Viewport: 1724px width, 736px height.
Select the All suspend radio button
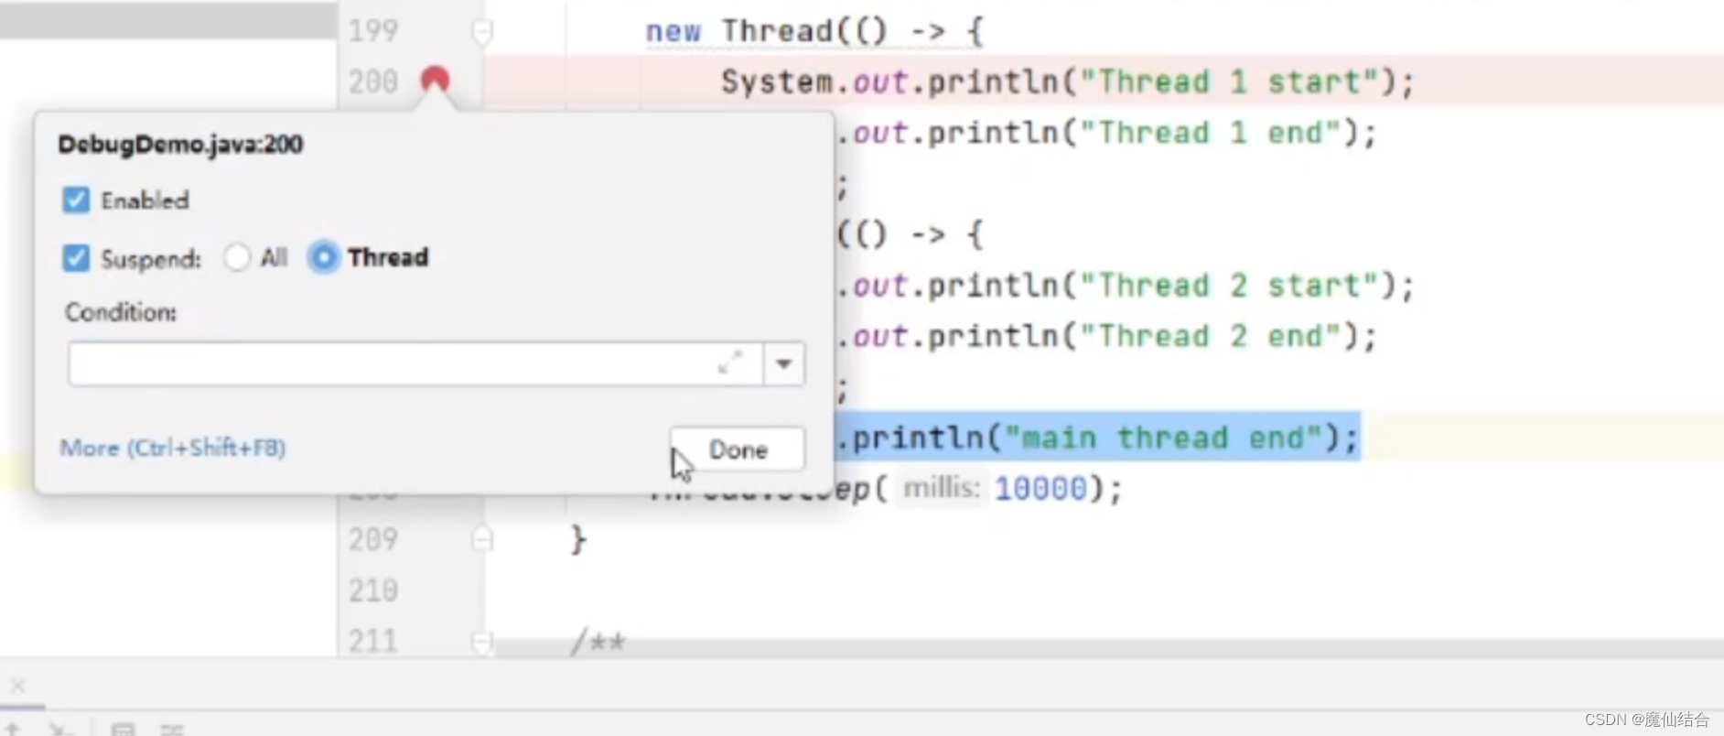[x=237, y=257]
